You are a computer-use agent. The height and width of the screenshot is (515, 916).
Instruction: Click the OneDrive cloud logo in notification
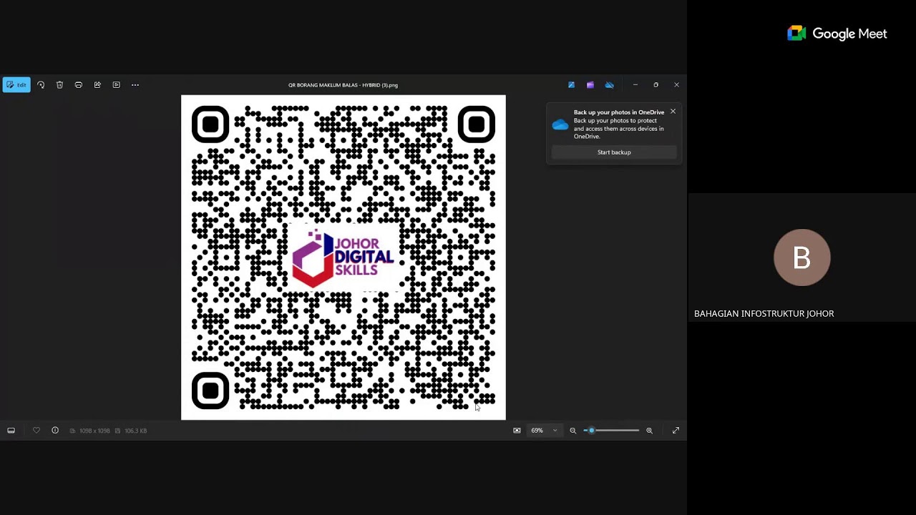560,124
